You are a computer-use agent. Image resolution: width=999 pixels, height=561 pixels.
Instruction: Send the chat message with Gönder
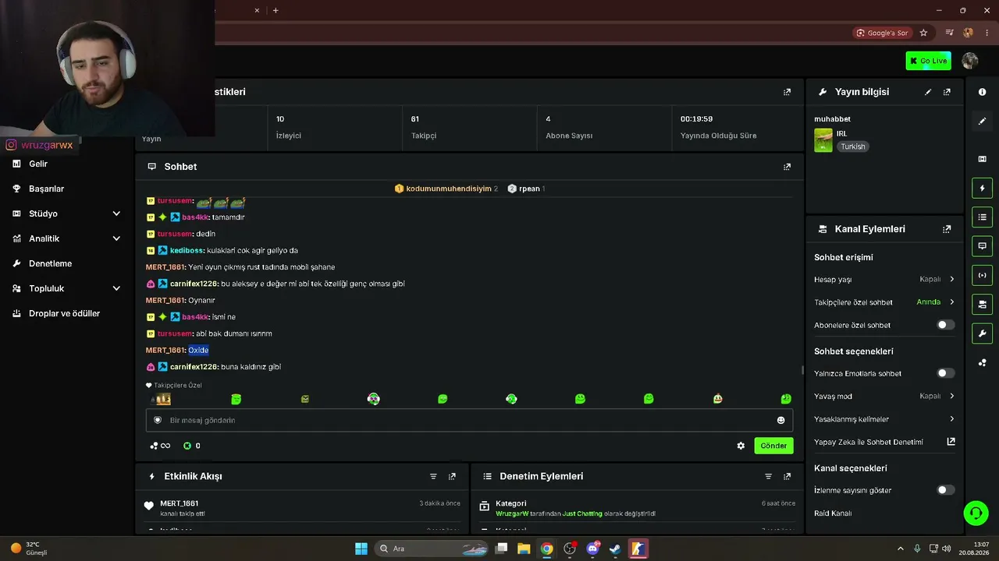773,446
